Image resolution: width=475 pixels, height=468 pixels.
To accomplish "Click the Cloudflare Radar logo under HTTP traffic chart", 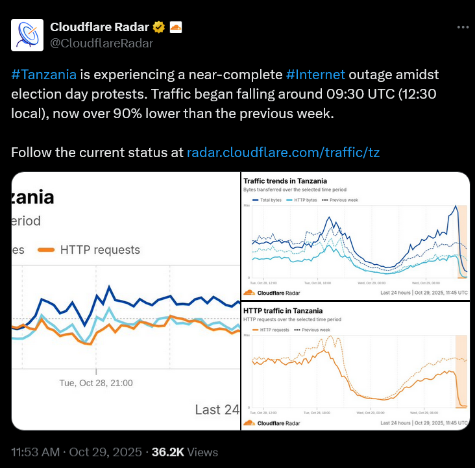I will coord(265,423).
